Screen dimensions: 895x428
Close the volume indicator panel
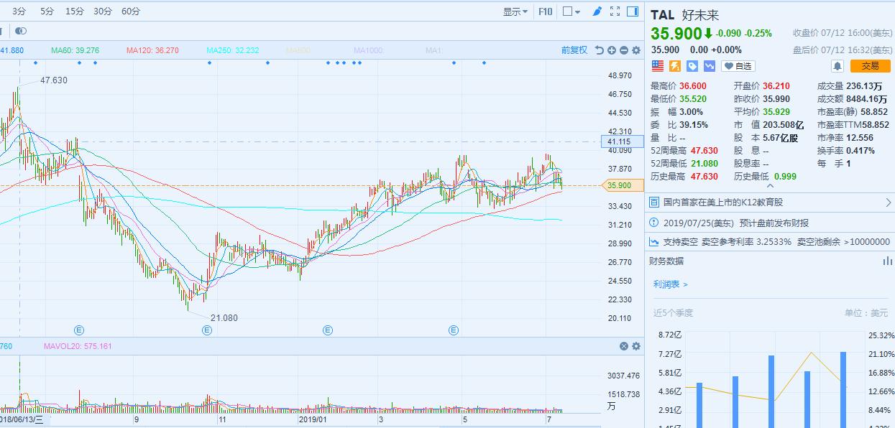pos(624,346)
